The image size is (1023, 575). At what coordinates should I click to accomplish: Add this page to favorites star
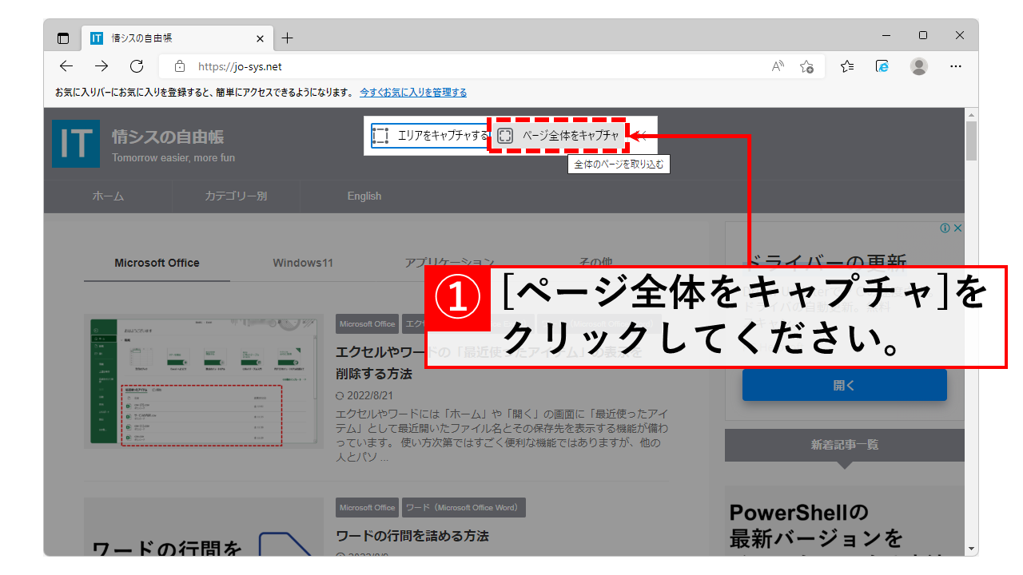tap(807, 67)
